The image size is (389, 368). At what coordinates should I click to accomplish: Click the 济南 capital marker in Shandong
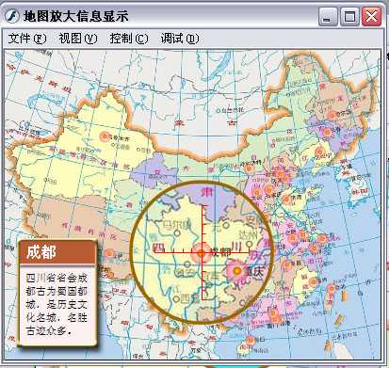tap(286, 199)
